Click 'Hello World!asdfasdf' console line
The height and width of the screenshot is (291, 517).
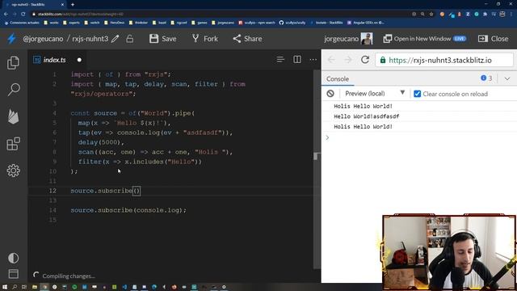coord(366,116)
